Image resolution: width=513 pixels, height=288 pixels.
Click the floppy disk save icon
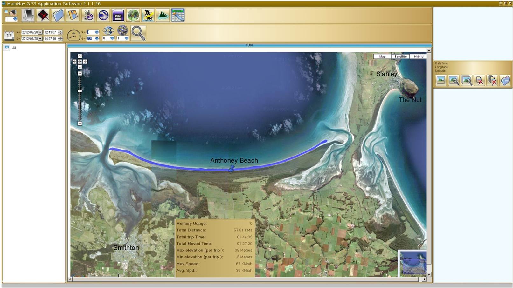click(x=73, y=15)
